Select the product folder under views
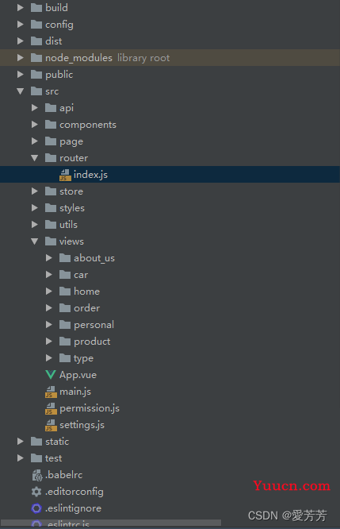Viewport: 340px width, 529px height. (x=92, y=342)
